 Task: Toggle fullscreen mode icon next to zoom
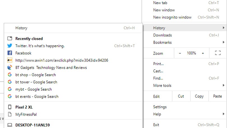coord(218,53)
